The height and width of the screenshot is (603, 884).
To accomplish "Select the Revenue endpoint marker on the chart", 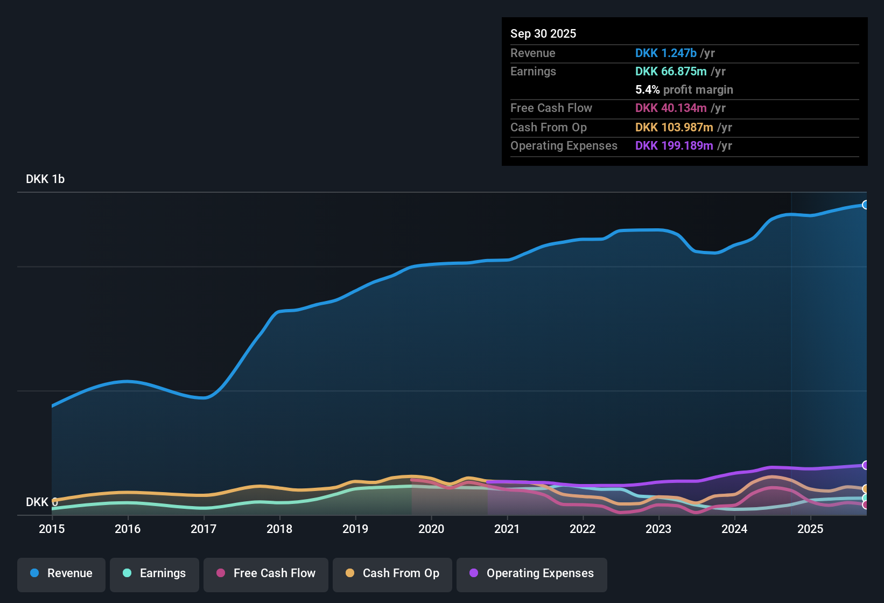I will pos(866,205).
